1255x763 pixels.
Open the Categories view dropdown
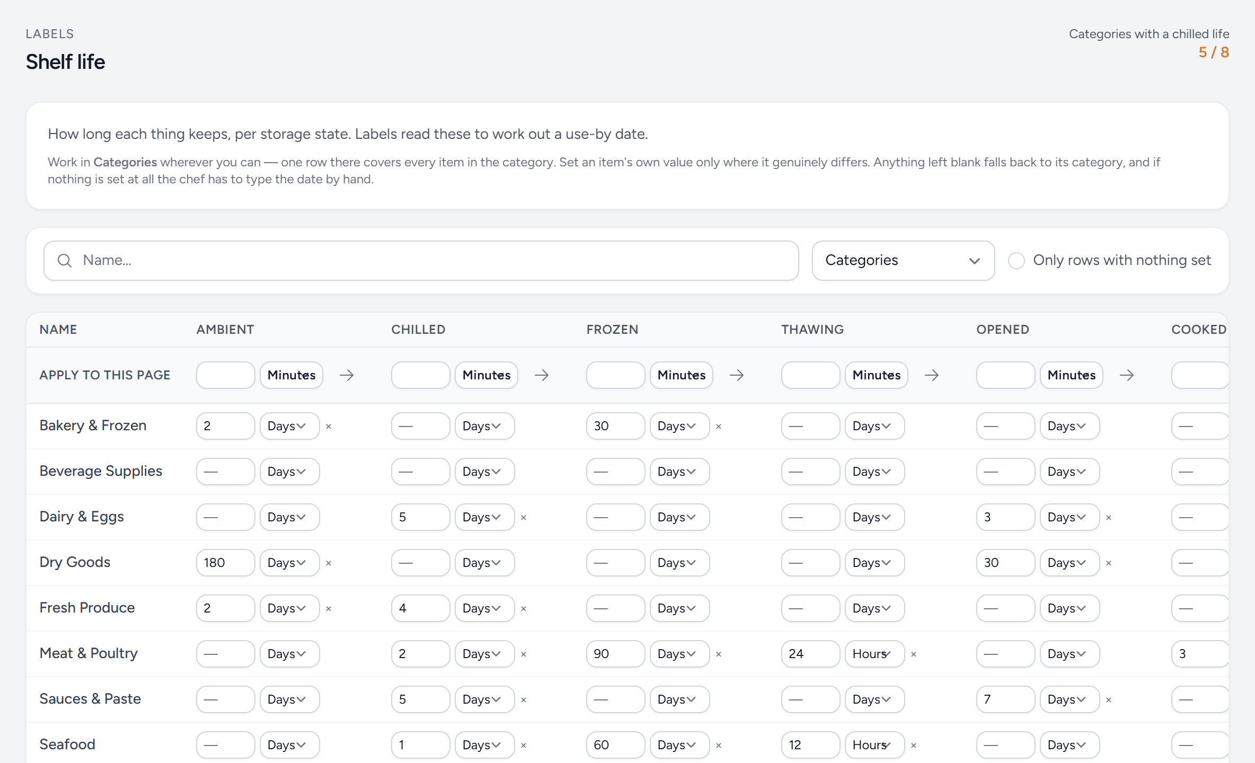tap(903, 260)
